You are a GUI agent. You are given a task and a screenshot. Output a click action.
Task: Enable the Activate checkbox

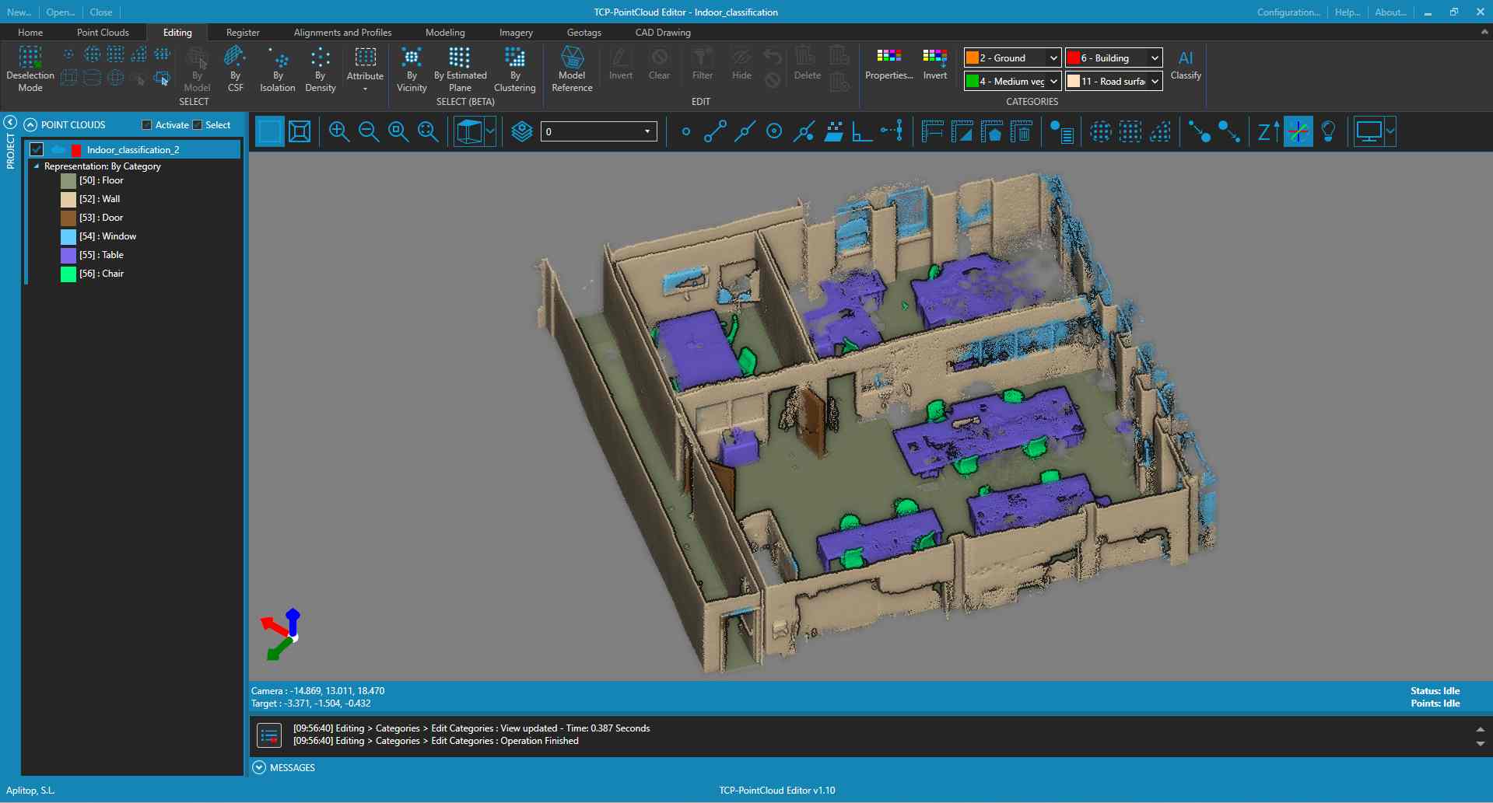(x=147, y=125)
